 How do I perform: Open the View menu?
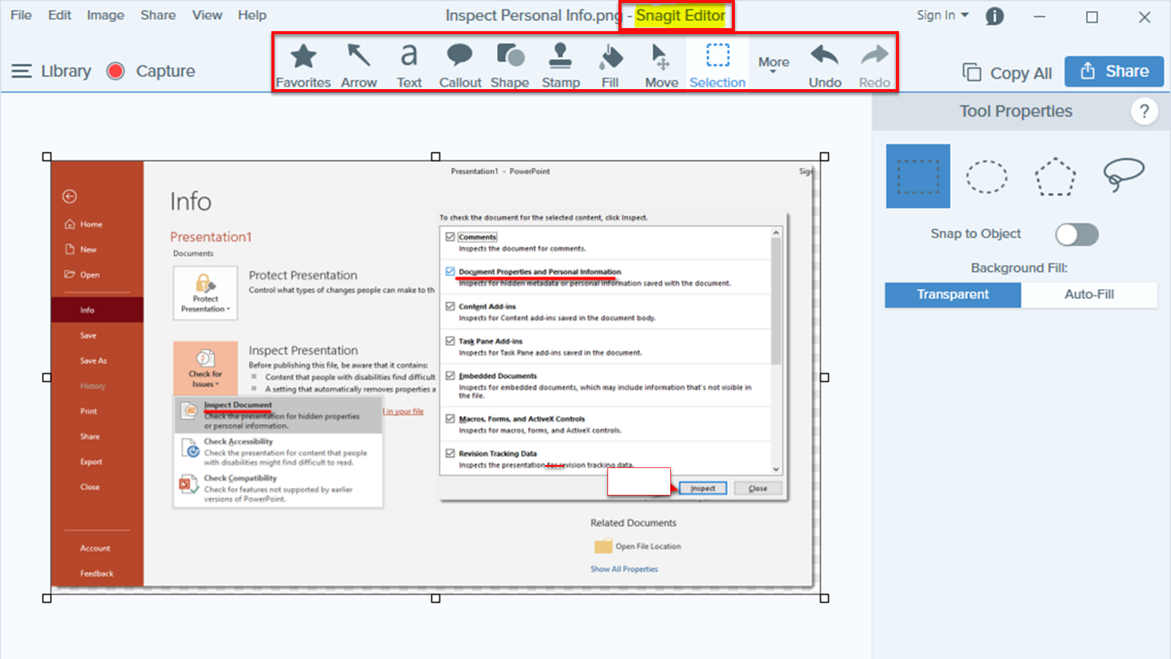tap(207, 15)
